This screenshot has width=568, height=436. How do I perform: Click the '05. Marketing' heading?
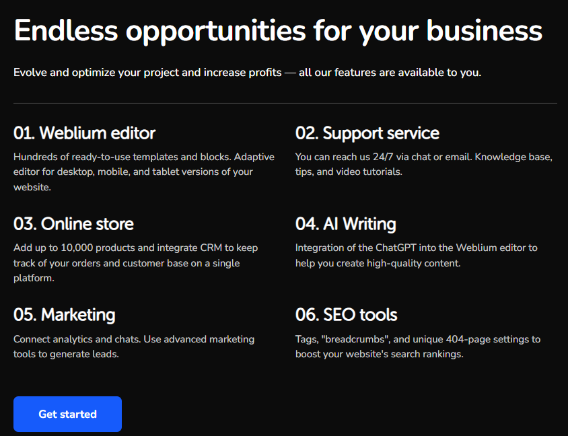click(64, 315)
